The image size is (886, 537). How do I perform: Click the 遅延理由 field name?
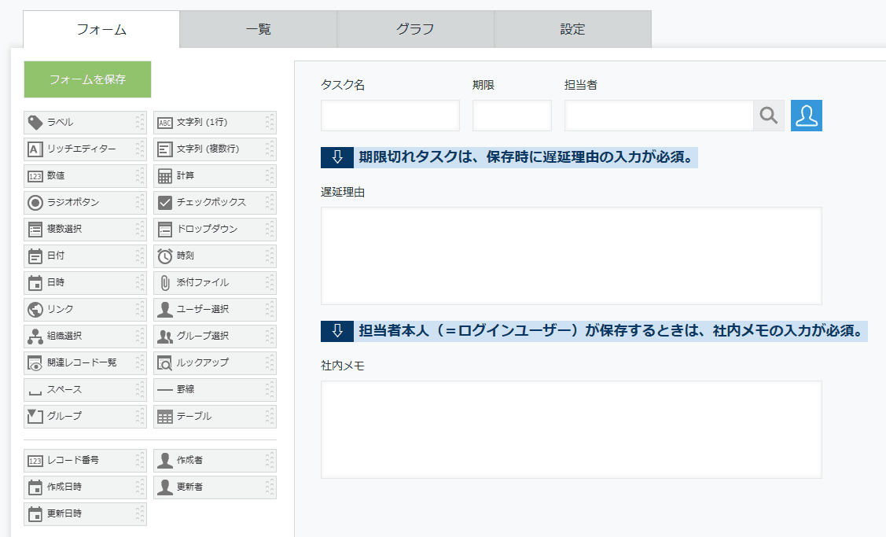pyautogui.click(x=343, y=192)
